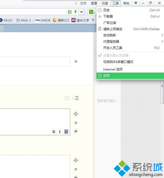Click the title input field near top

(x=35, y=62)
